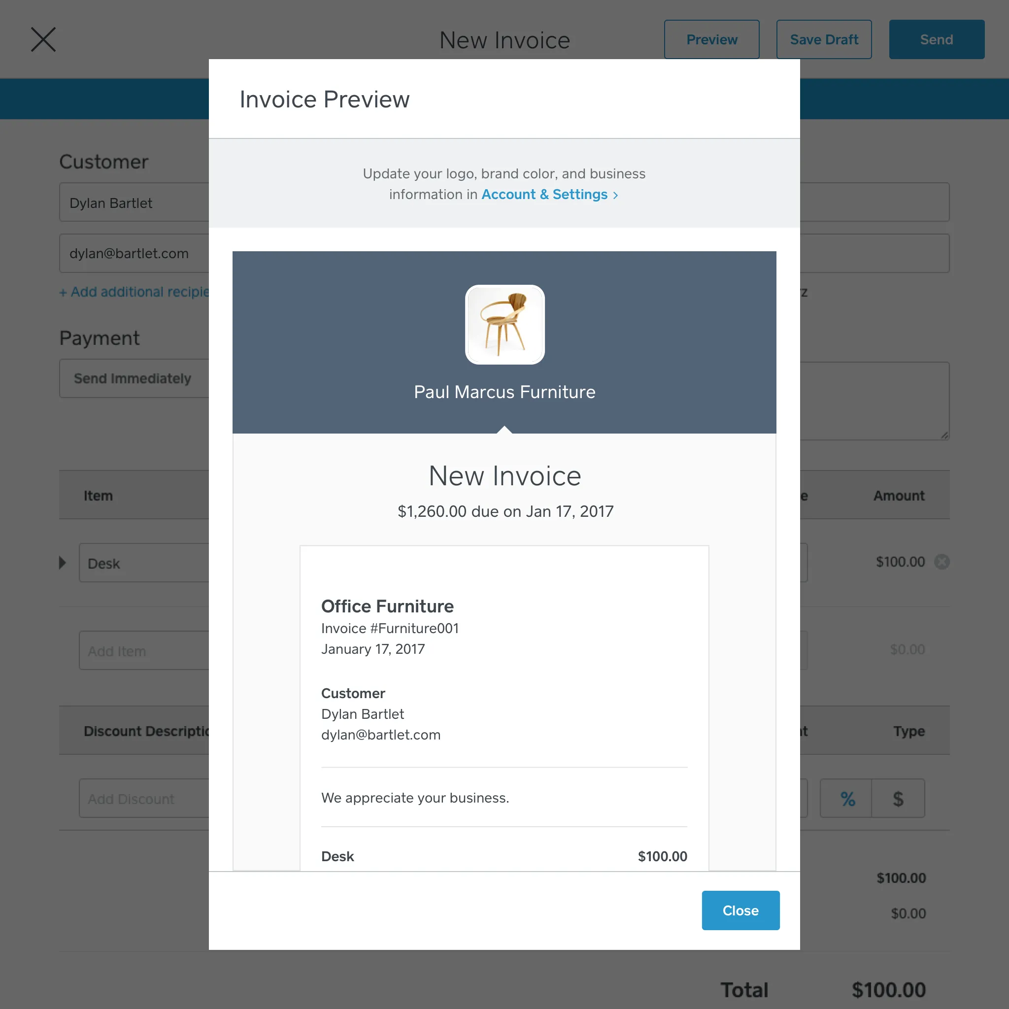Click the Preview button icon

pos(711,39)
